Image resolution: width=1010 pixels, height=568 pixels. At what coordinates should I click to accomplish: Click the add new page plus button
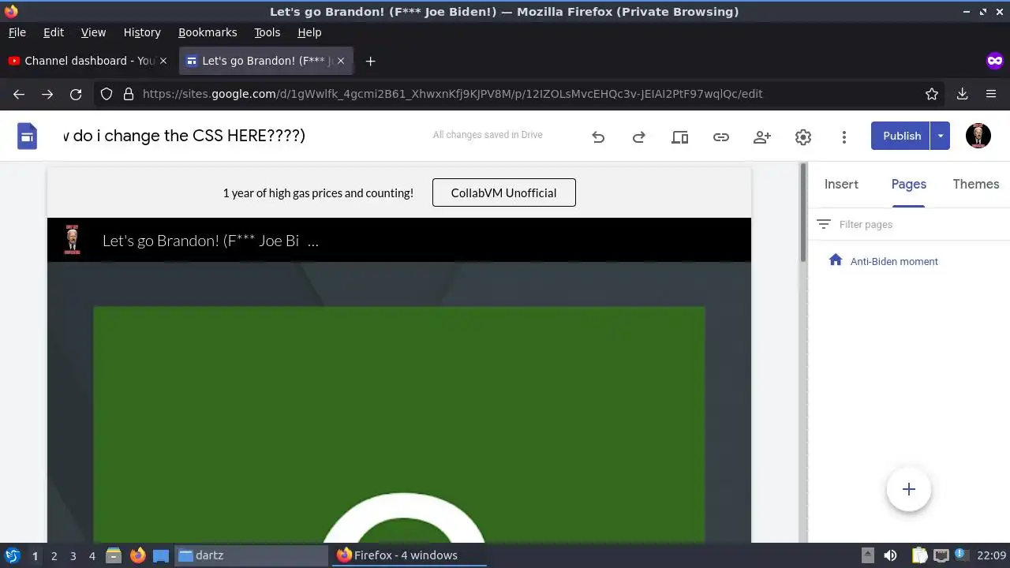click(x=909, y=489)
